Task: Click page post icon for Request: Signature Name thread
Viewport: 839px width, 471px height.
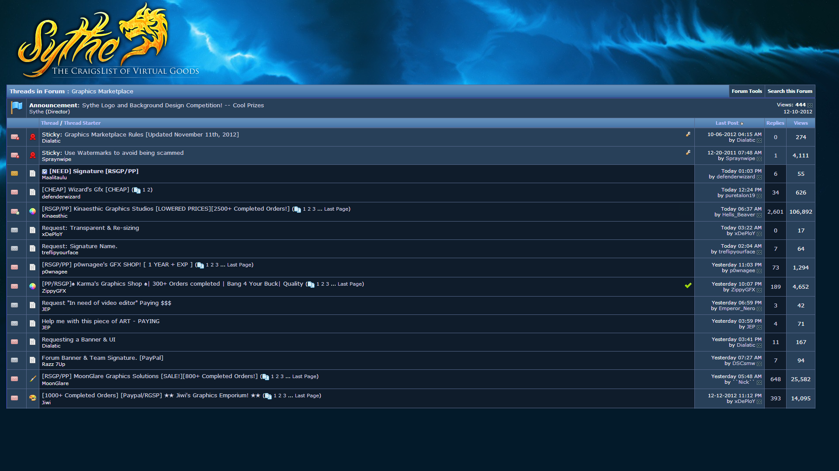Action: pos(33,249)
